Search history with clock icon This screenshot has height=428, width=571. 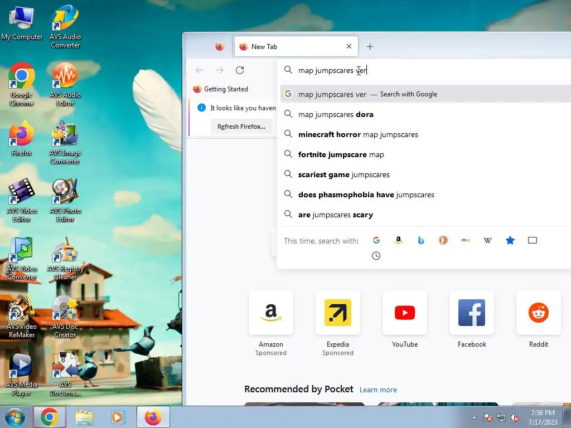click(376, 256)
